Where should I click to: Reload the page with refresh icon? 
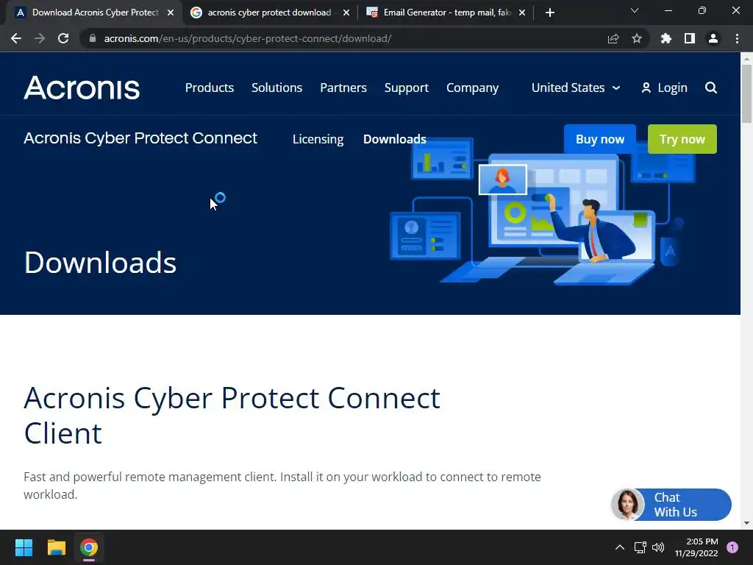click(63, 38)
